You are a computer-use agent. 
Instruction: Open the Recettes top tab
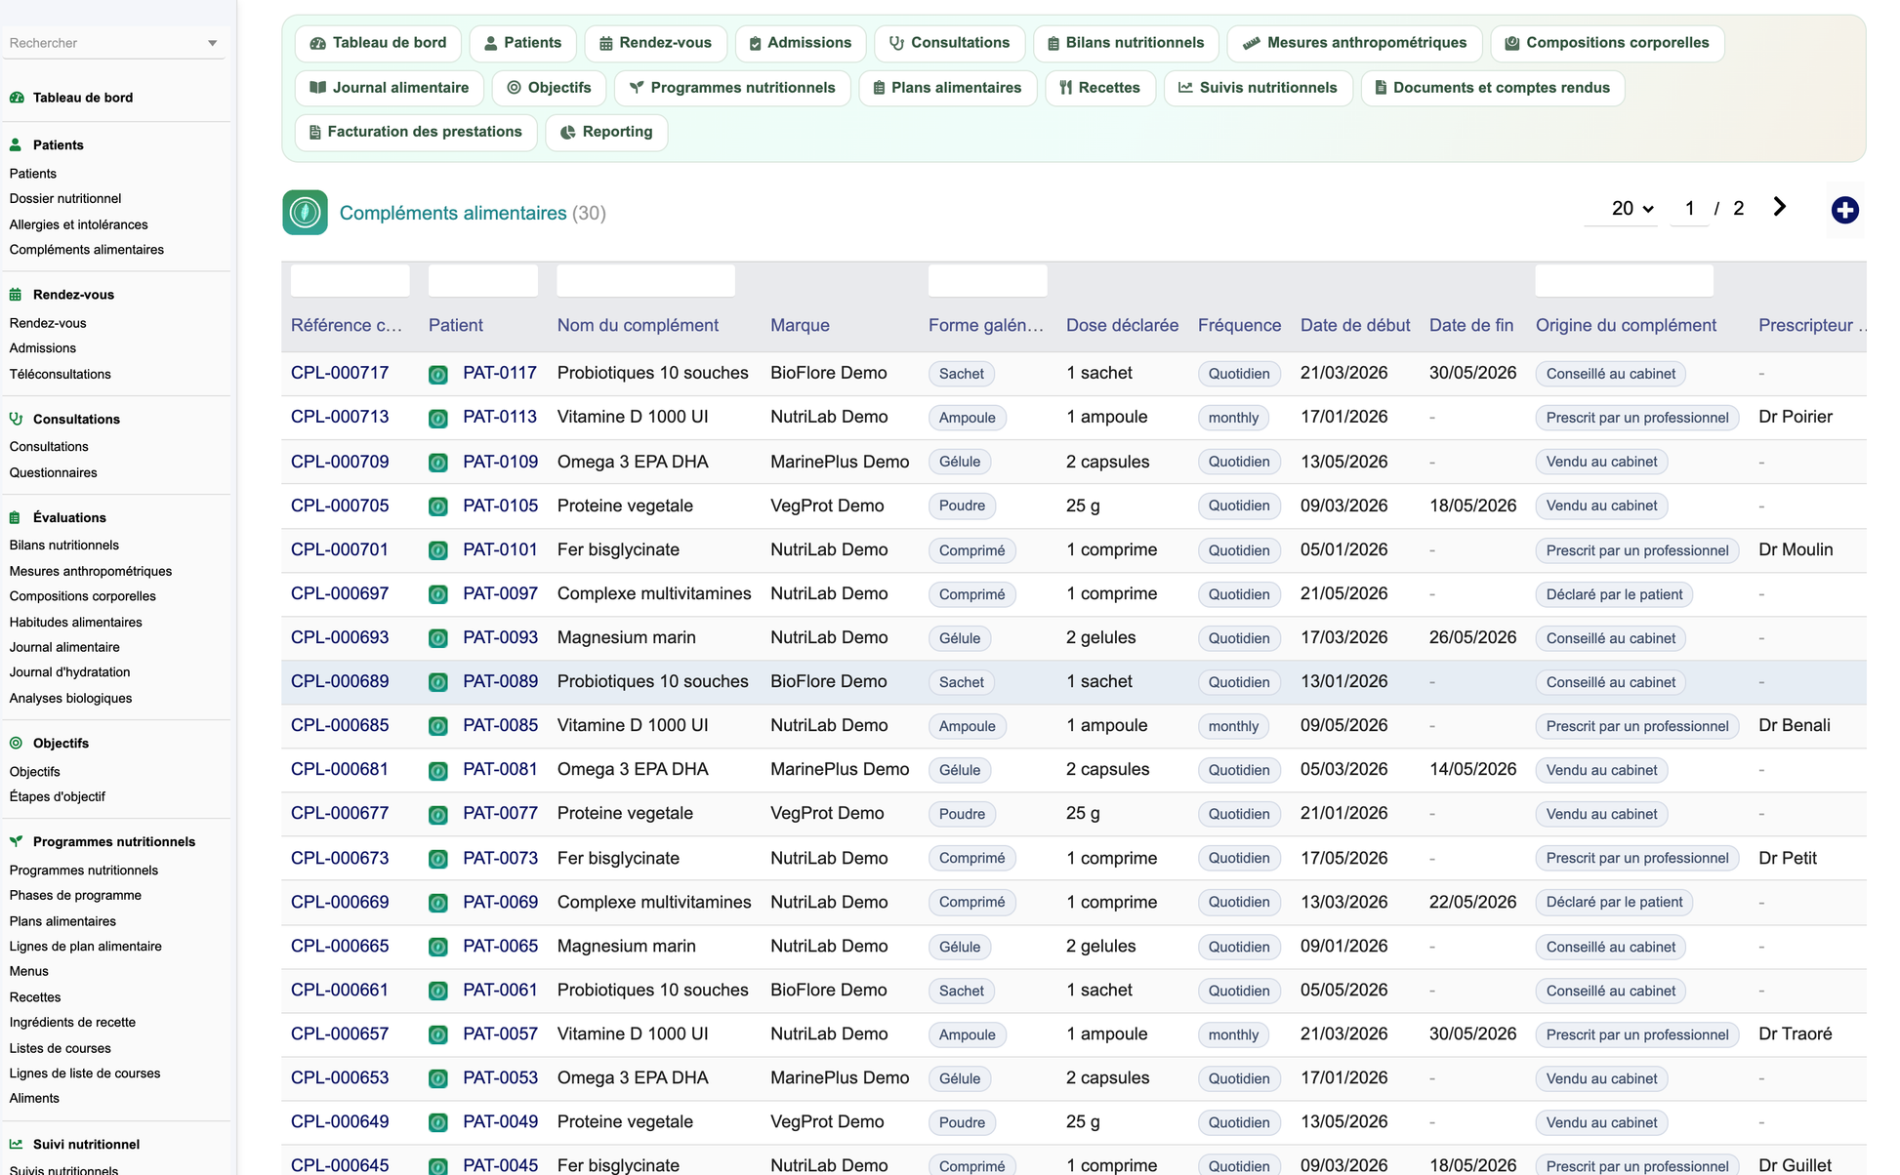tap(1099, 88)
